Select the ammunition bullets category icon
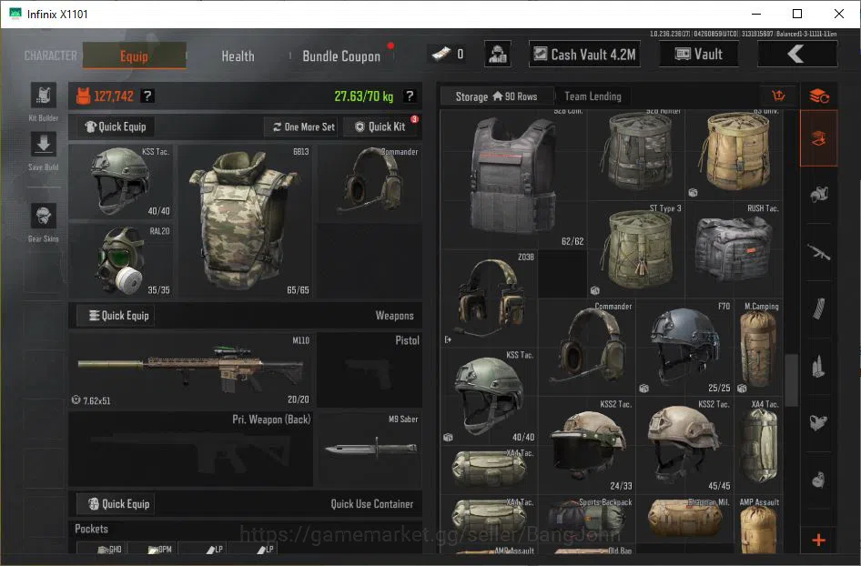This screenshot has width=861, height=566. pyautogui.click(x=819, y=366)
